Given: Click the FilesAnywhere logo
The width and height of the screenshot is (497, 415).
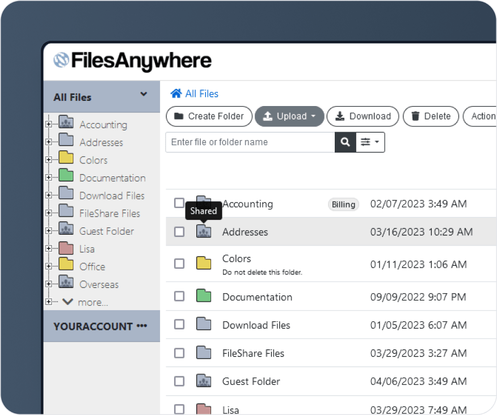Looking at the screenshot, I should 133,61.
